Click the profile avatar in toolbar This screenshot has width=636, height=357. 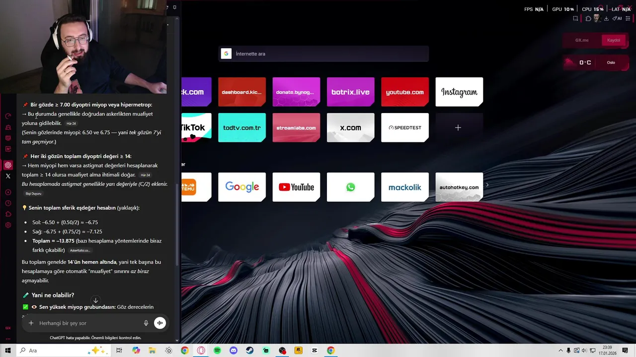[597, 18]
